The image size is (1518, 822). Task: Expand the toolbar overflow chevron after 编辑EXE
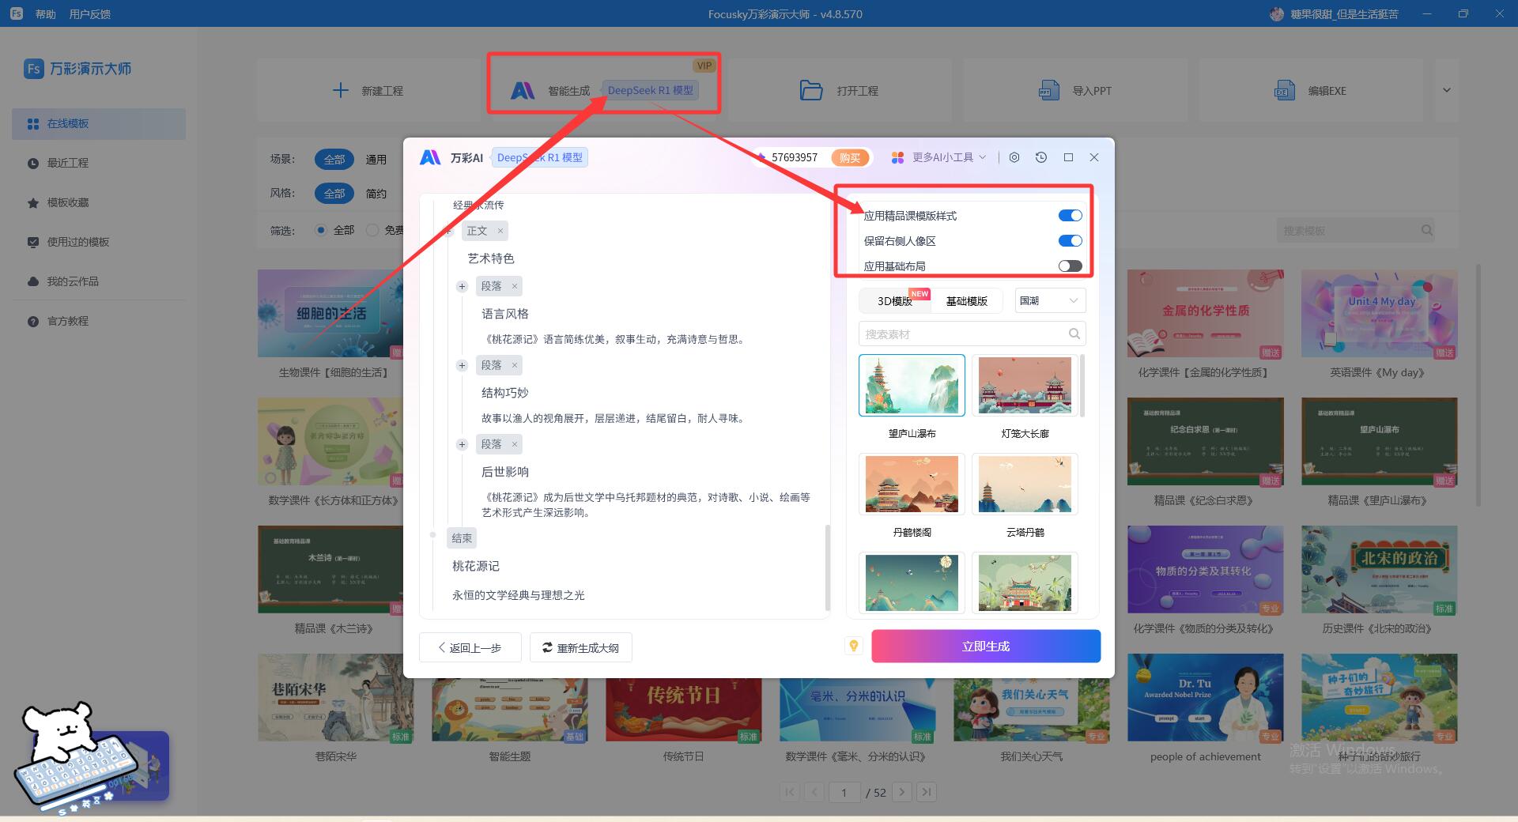tap(1446, 90)
